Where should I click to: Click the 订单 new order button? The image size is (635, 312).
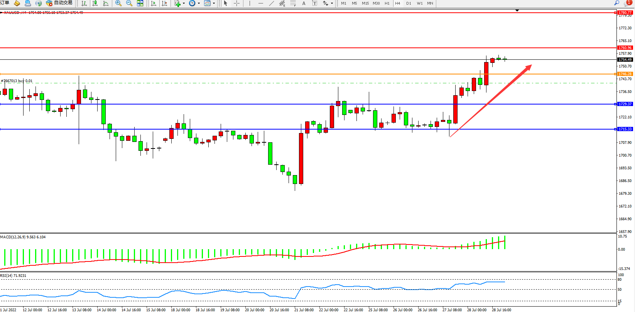coord(5,3)
